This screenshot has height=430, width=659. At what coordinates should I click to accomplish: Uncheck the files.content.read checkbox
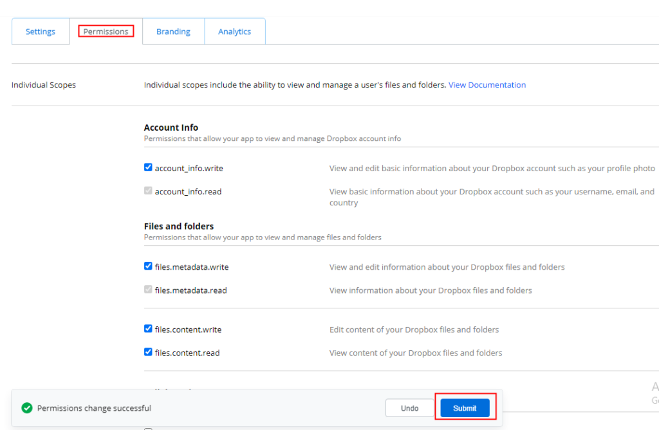coord(148,352)
